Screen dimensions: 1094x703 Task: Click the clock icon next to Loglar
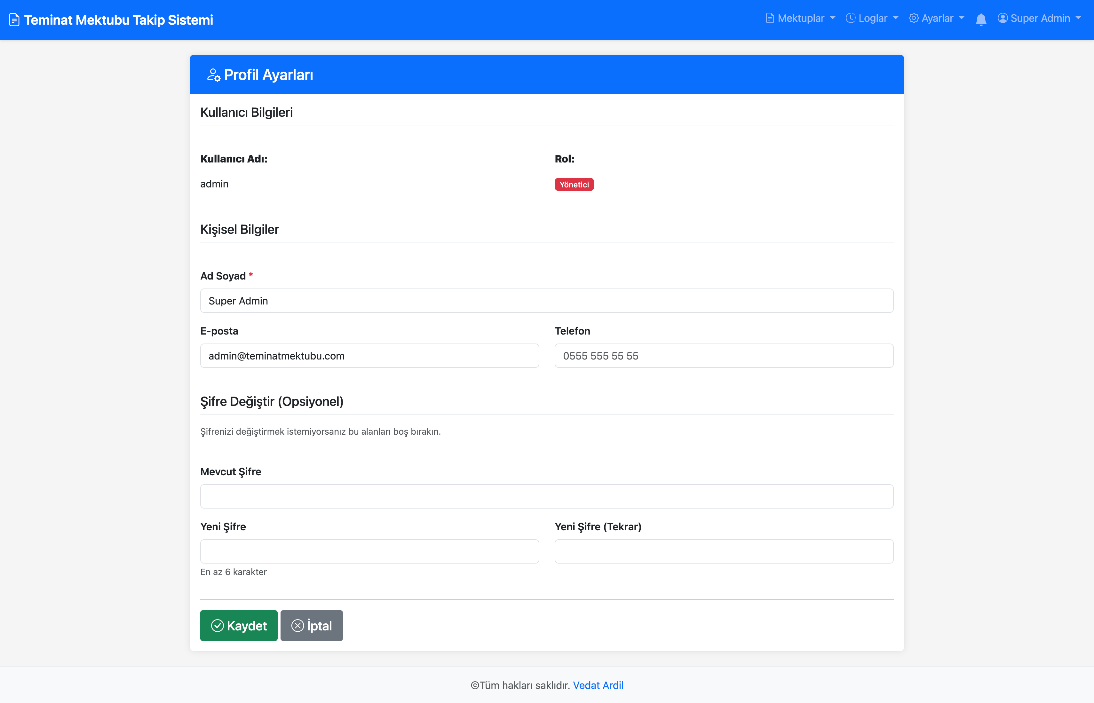pyautogui.click(x=851, y=18)
